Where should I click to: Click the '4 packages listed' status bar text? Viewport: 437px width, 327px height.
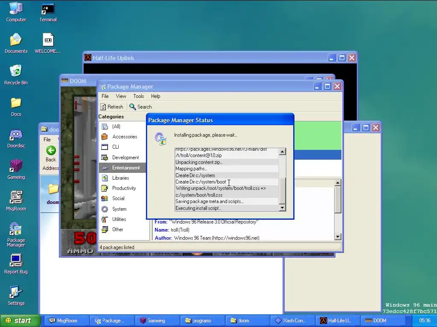click(117, 247)
